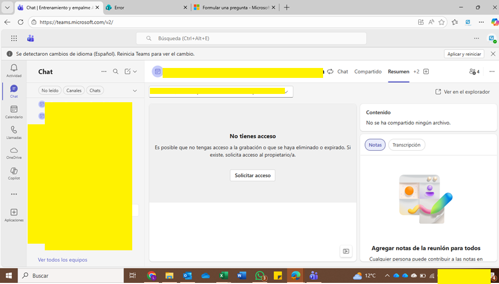This screenshot has width=499, height=284.
Task: Search within chats magnifier icon
Action: (116, 71)
